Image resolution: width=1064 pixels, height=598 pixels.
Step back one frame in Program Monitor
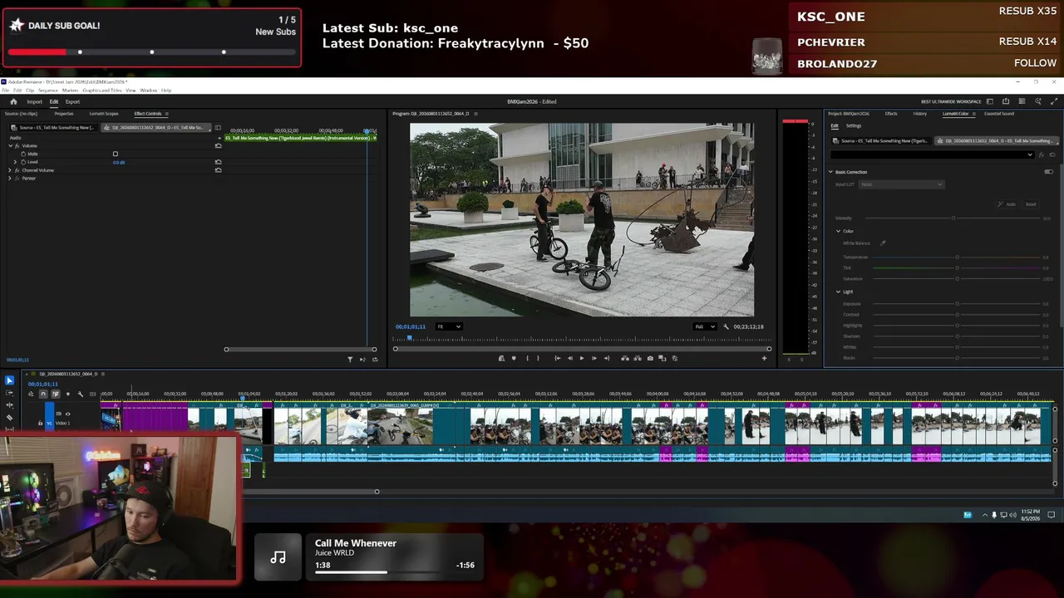click(x=569, y=358)
